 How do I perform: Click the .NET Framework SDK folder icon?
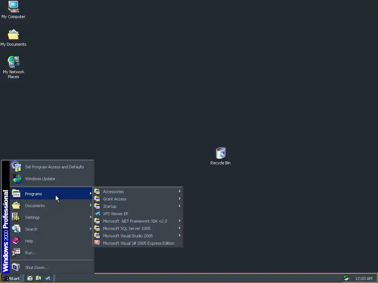point(97,221)
